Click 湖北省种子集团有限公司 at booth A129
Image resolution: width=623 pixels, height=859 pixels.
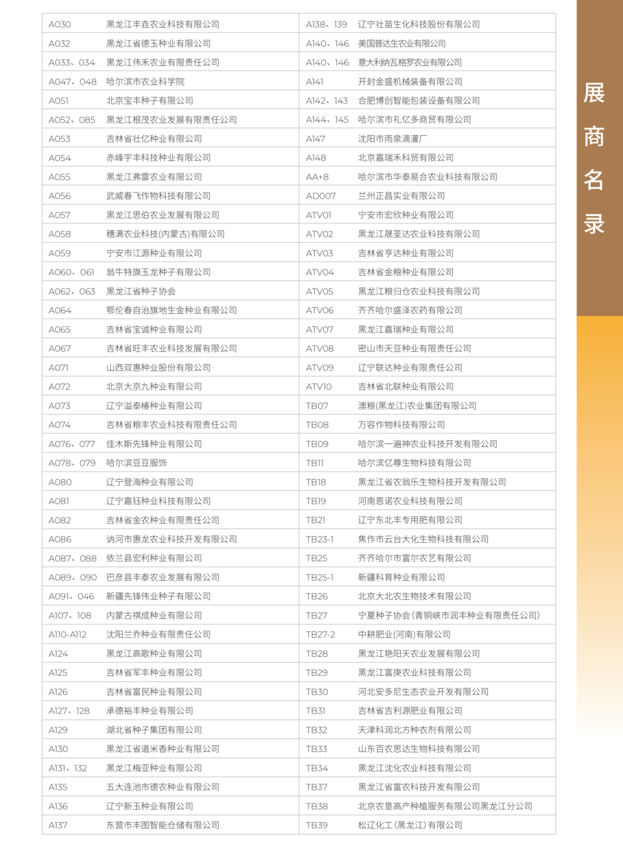pos(167,729)
